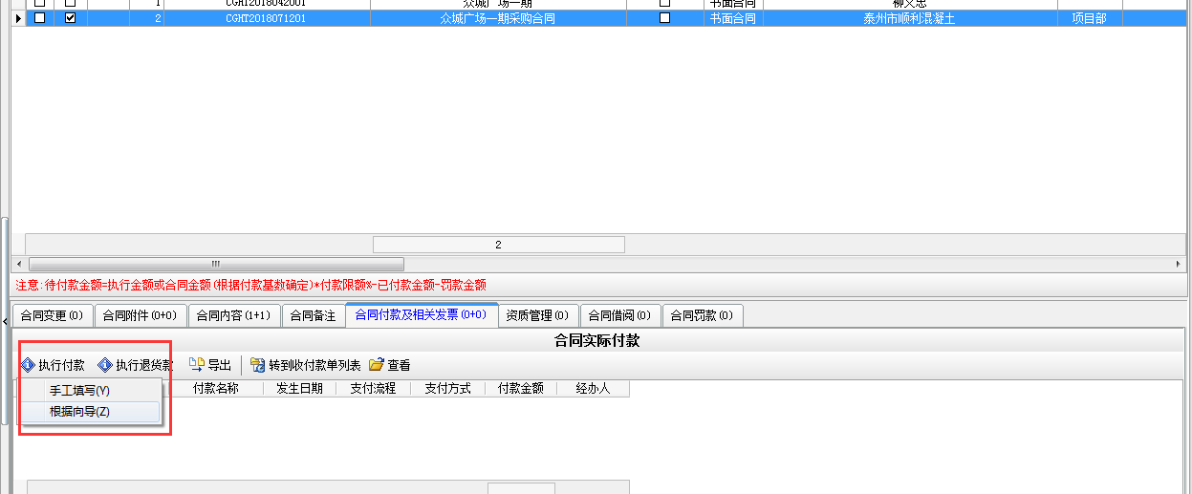Open the 合同附件 tab
Image resolution: width=1192 pixels, height=494 pixels.
[x=139, y=315]
